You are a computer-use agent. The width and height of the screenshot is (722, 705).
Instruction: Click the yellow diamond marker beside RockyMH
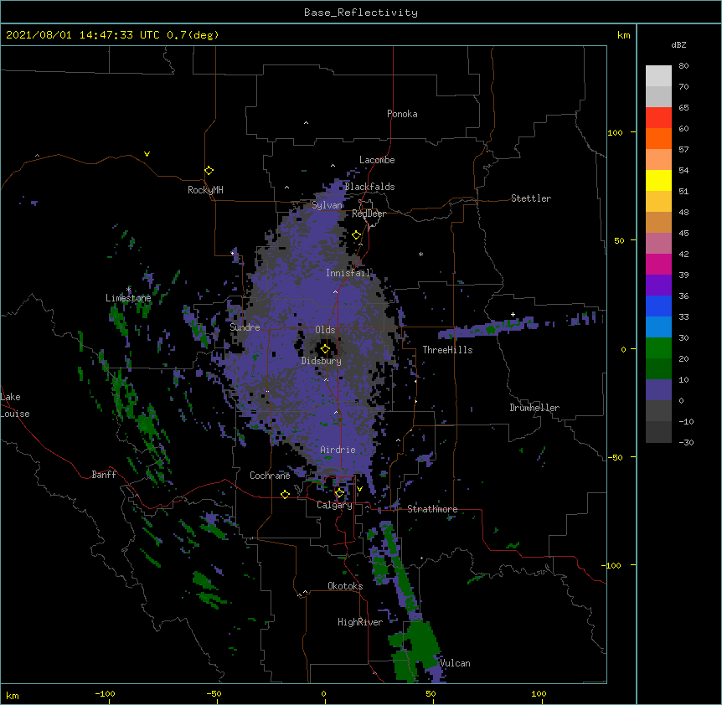(209, 171)
